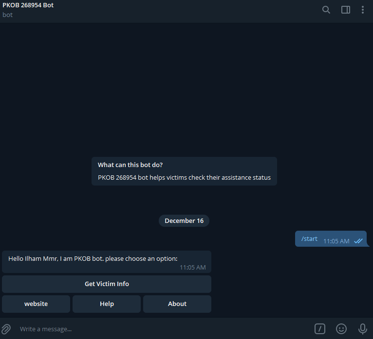Choose the Help inline button
The image size is (373, 339).
(x=107, y=304)
